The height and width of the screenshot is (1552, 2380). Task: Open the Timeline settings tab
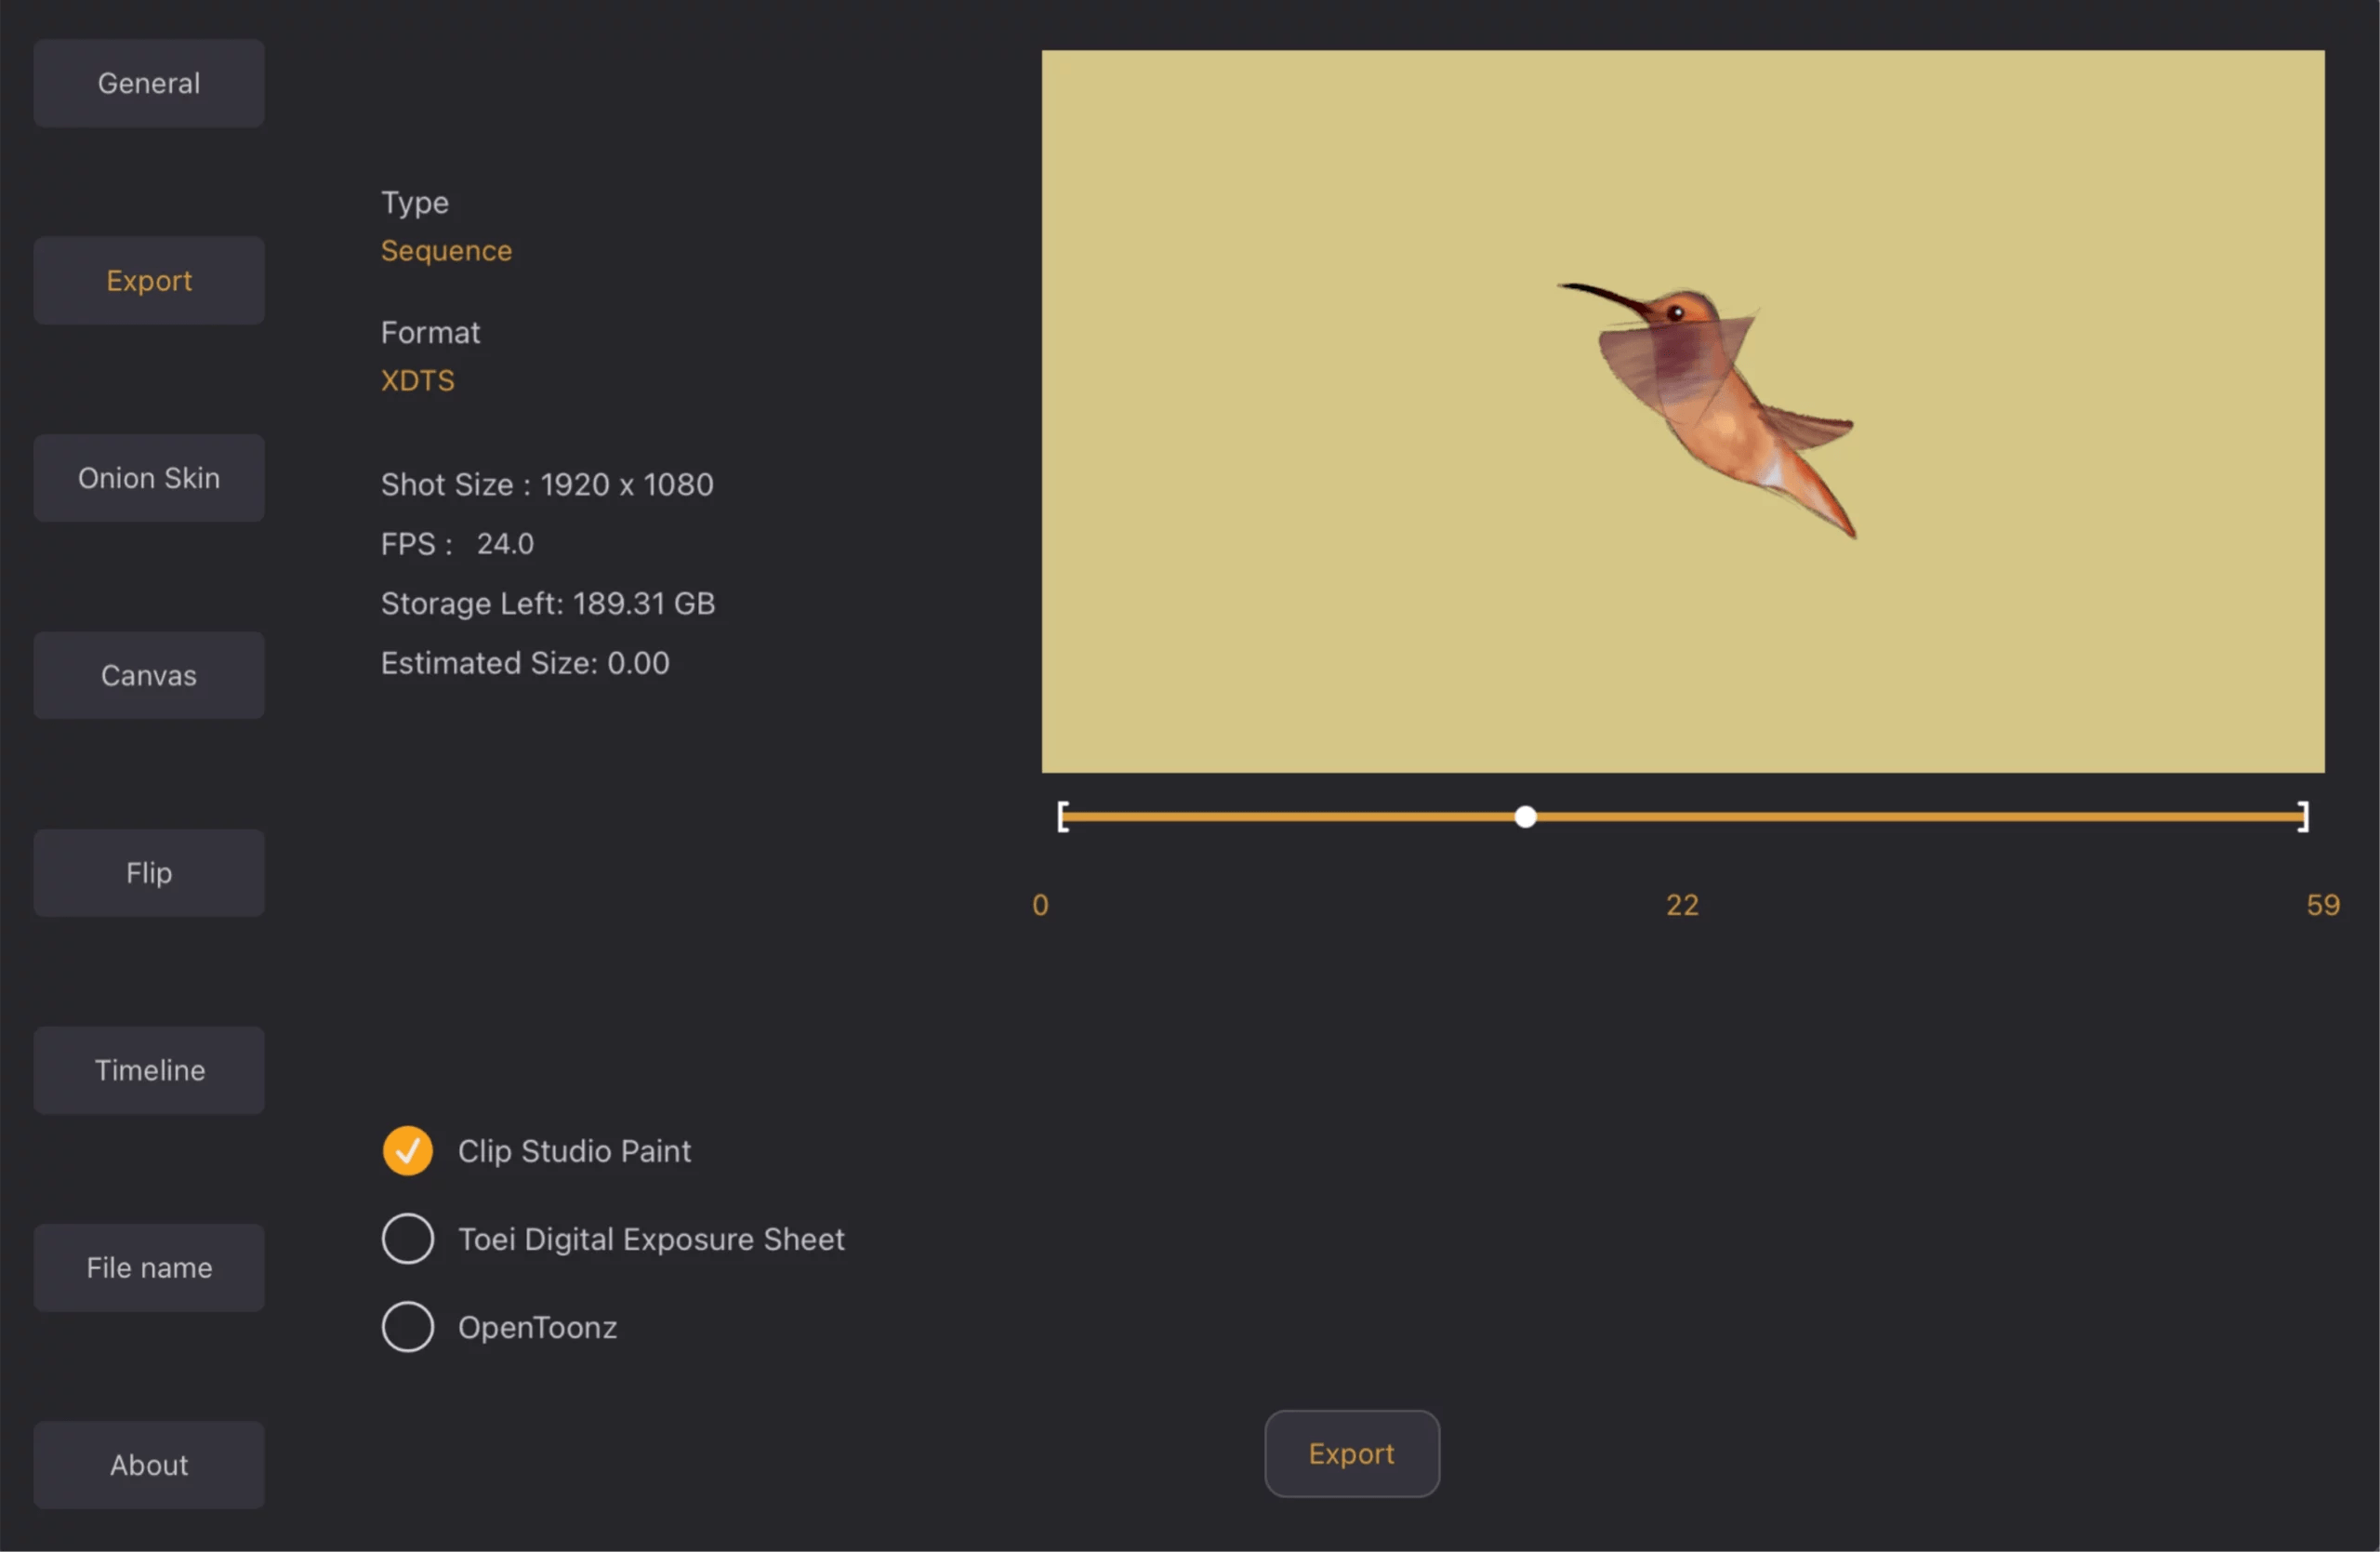[148, 1071]
